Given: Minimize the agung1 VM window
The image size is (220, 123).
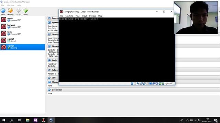Looking at the screenshot, I should pyautogui.click(x=157, y=12).
